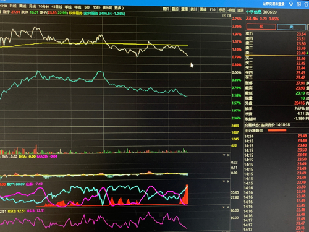309x232 pixels.
Task: Click the red 买 buy button
Action: click(x=261, y=27)
